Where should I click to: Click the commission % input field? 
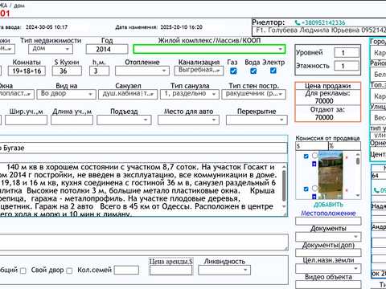coord(345,146)
